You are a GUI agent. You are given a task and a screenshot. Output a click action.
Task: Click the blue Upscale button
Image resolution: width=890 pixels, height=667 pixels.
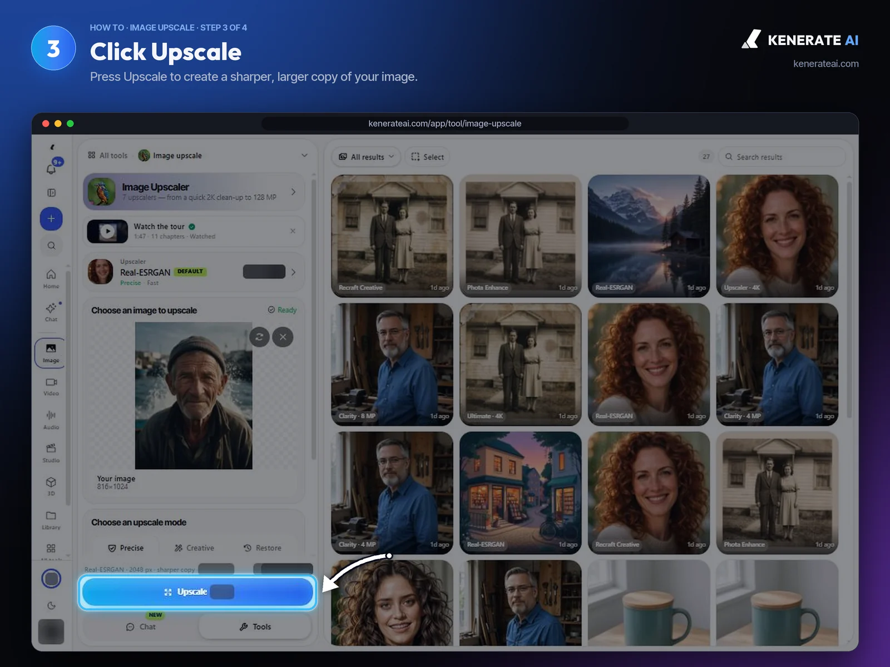click(x=197, y=592)
